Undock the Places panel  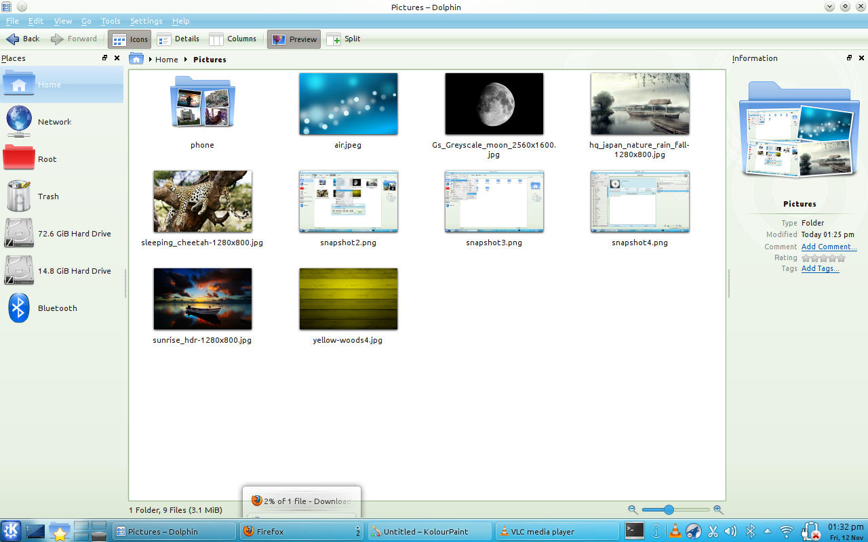(105, 58)
